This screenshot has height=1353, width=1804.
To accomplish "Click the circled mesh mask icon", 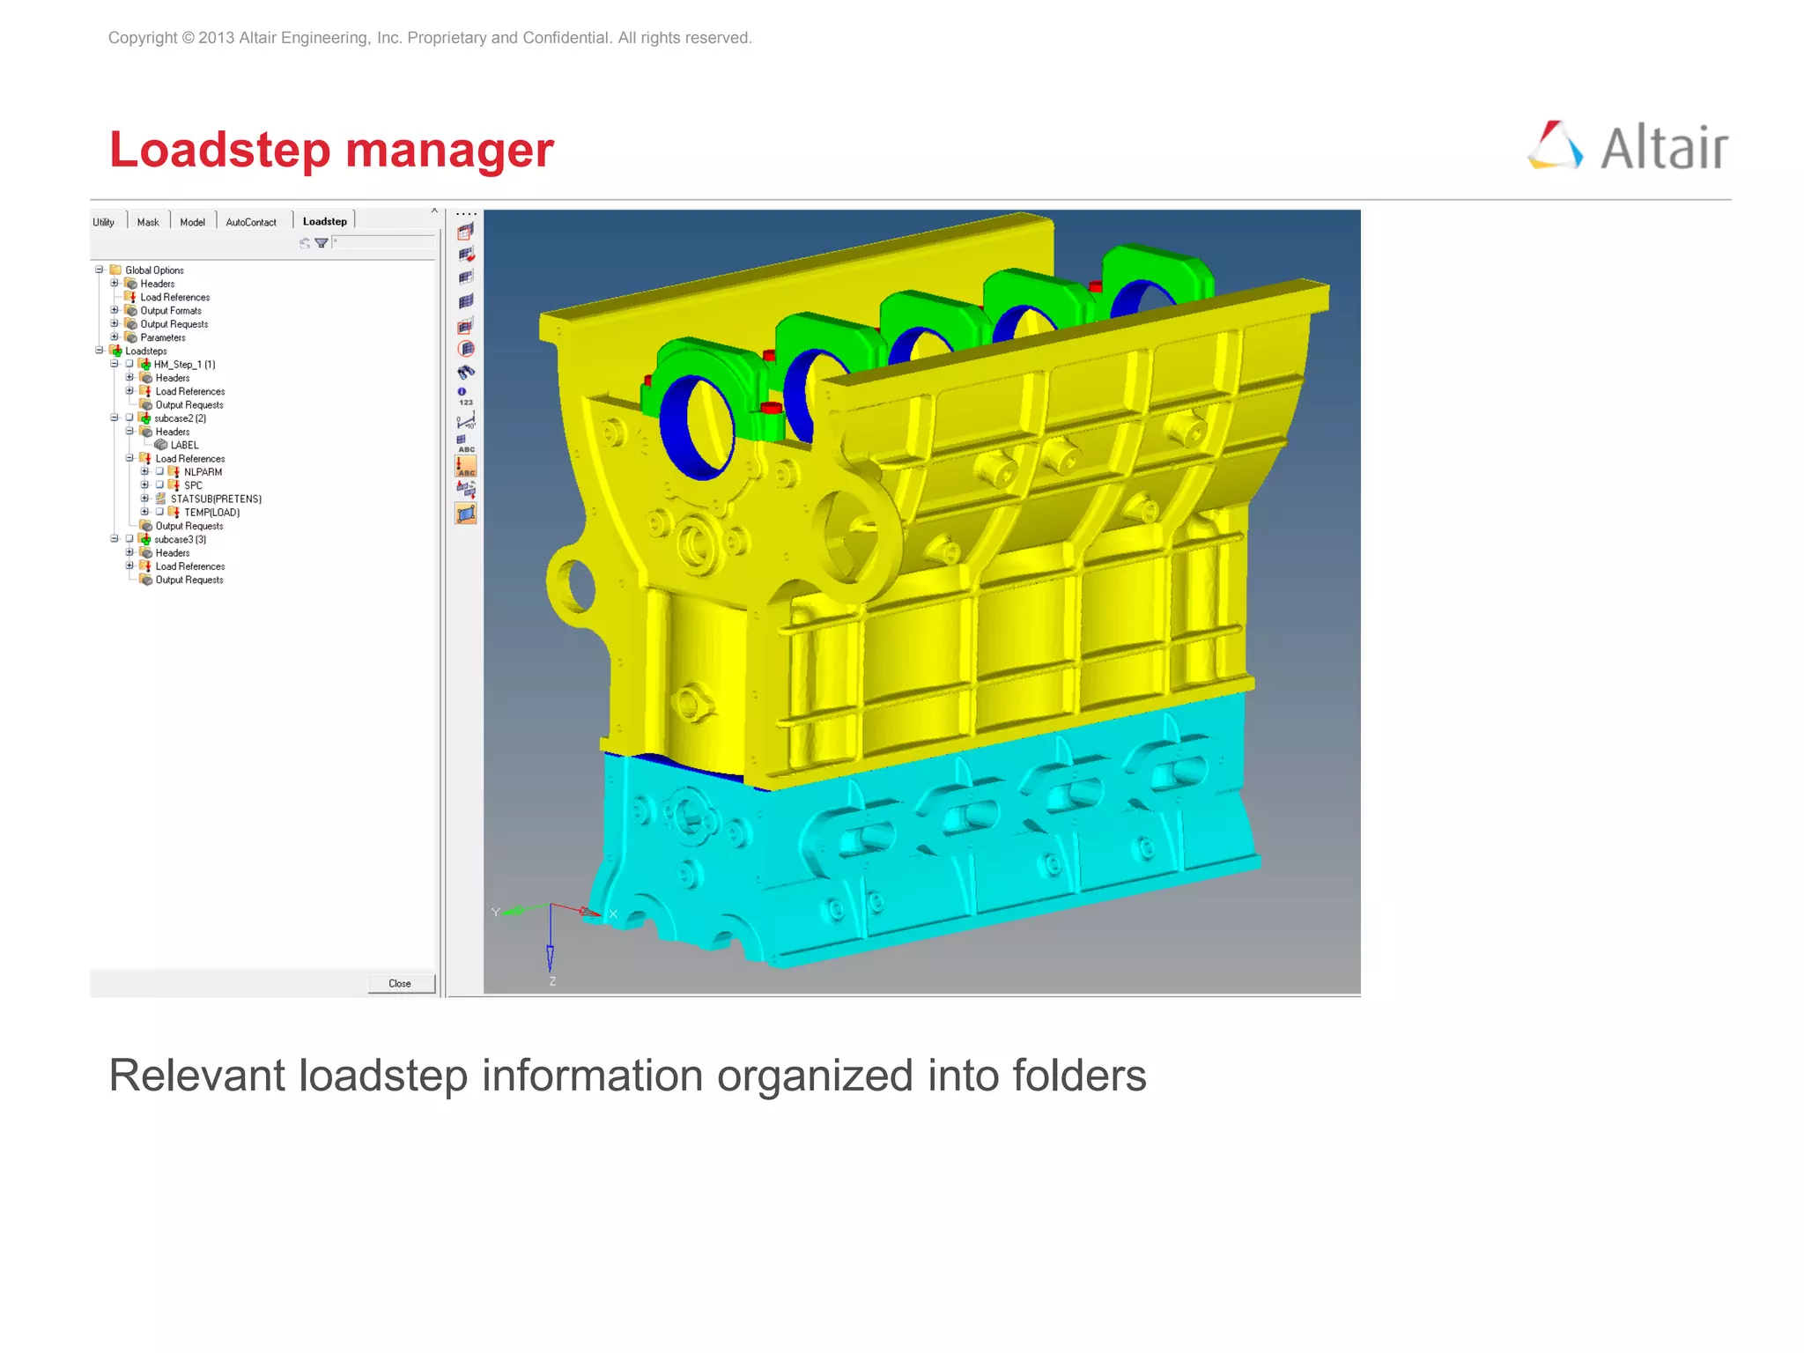I will pos(466,349).
